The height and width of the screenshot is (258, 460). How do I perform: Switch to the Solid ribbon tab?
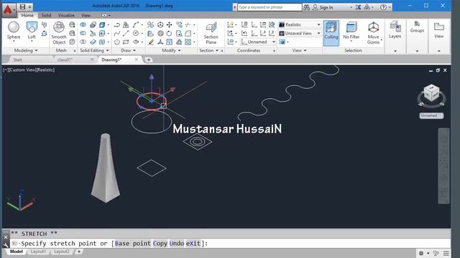click(46, 15)
